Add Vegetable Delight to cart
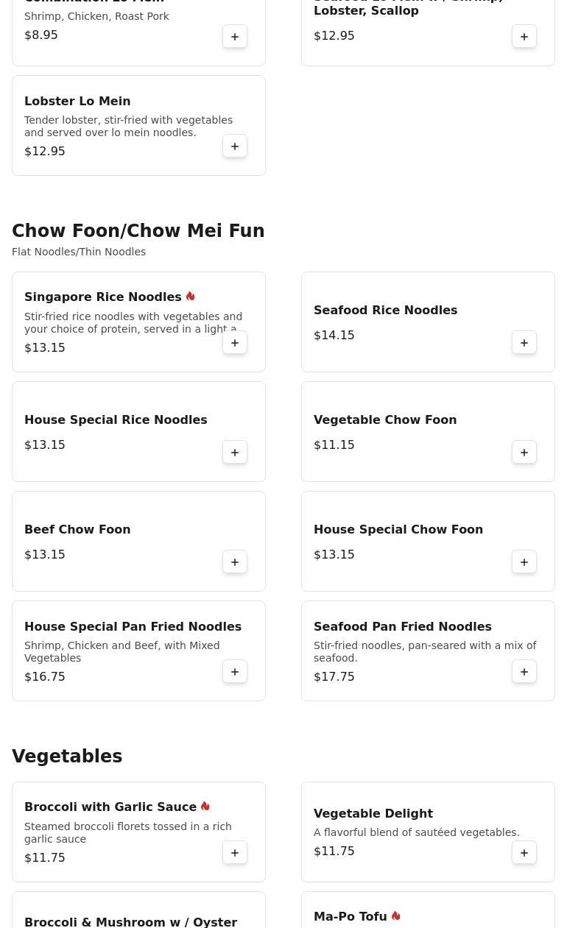 coord(524,853)
